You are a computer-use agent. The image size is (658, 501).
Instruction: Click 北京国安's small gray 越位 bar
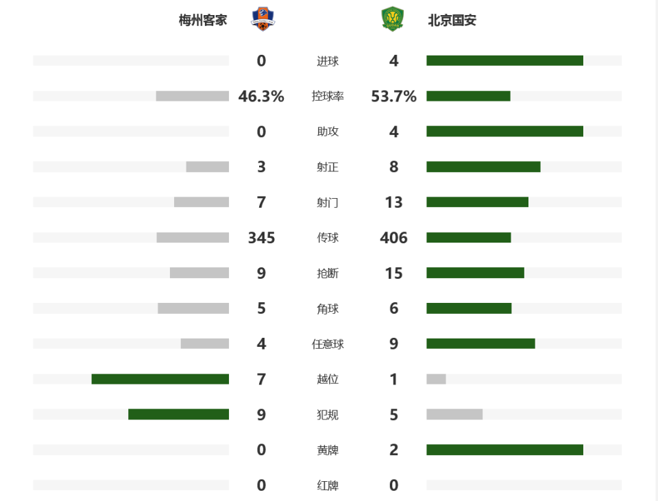pyautogui.click(x=436, y=379)
